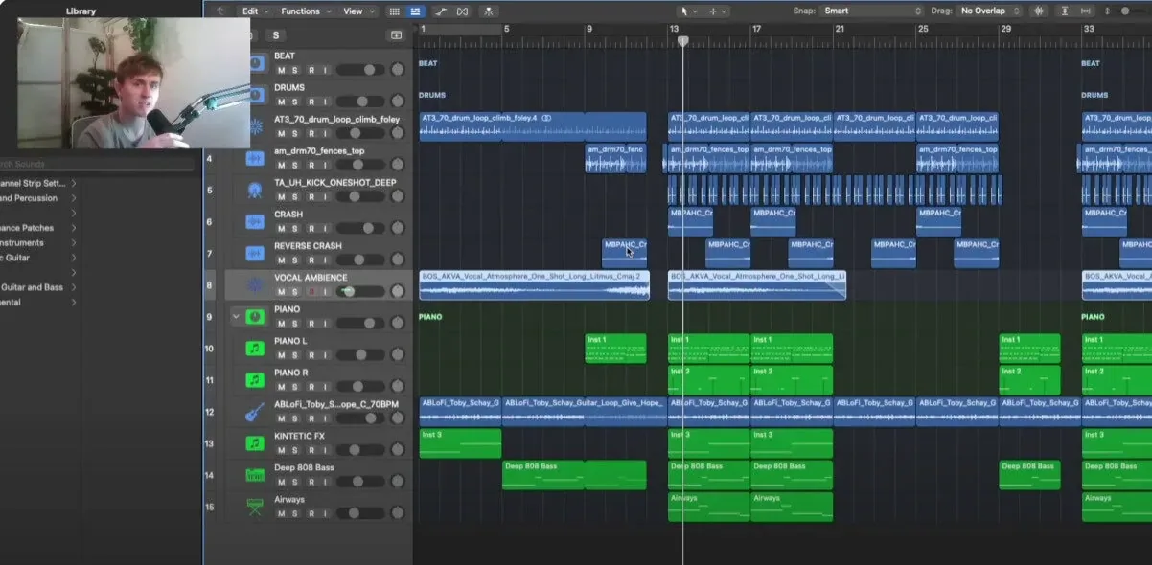This screenshot has width=1152, height=565.
Task: Click the playhead marker on ruler
Action: pos(682,41)
